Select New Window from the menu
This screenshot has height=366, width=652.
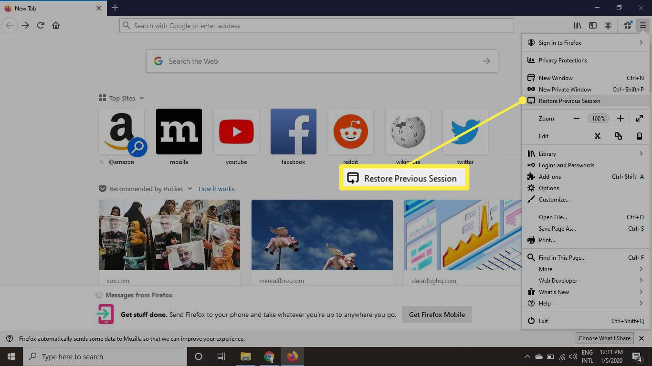click(x=586, y=78)
